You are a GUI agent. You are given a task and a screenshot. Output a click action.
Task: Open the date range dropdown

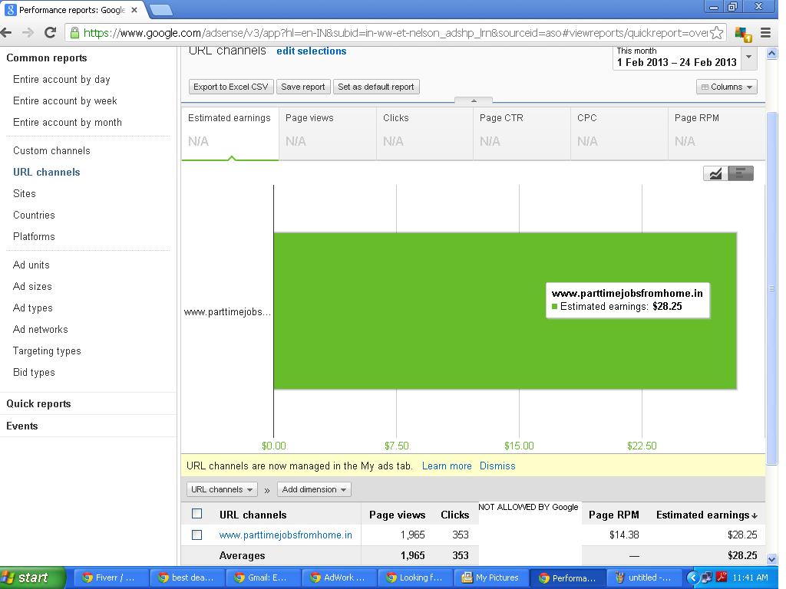point(748,57)
